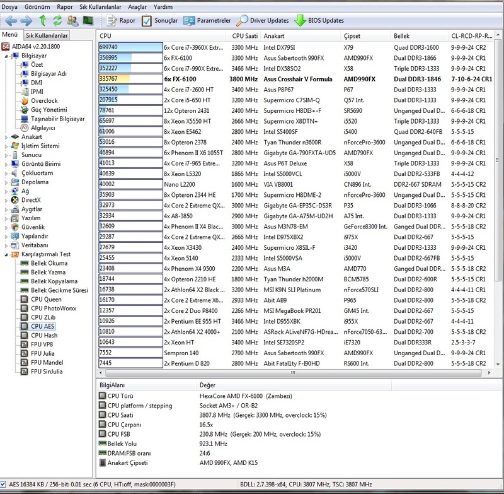
Task: Select the AIDA64 v2.20.1800 root node
Action: coord(36,46)
